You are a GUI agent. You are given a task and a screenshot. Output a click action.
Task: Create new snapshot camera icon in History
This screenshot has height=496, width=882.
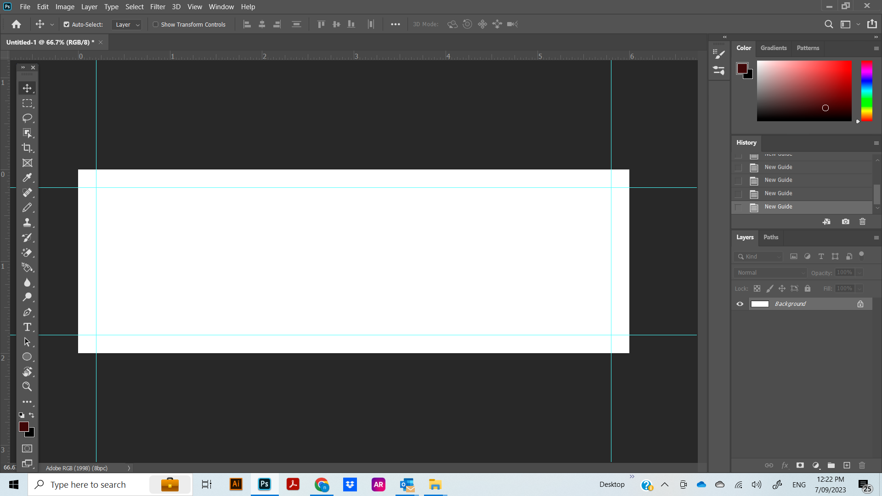click(845, 221)
